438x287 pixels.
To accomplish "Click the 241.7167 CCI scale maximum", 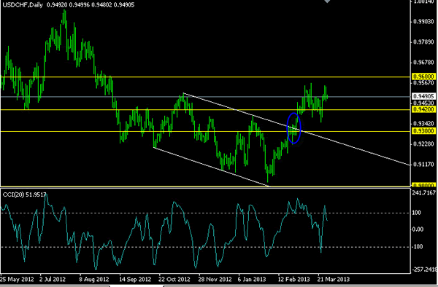I will [x=423, y=193].
